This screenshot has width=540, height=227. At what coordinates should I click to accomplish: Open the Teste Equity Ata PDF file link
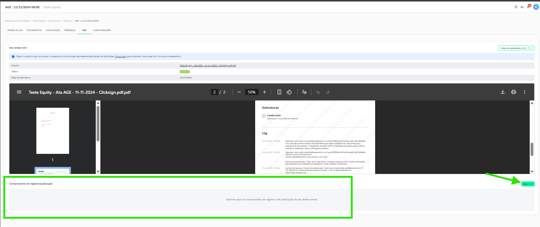[208, 66]
